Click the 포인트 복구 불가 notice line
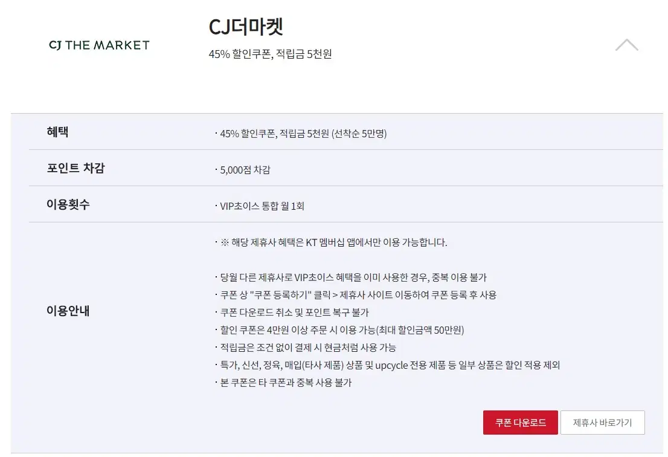This screenshot has width=668, height=457. point(294,313)
